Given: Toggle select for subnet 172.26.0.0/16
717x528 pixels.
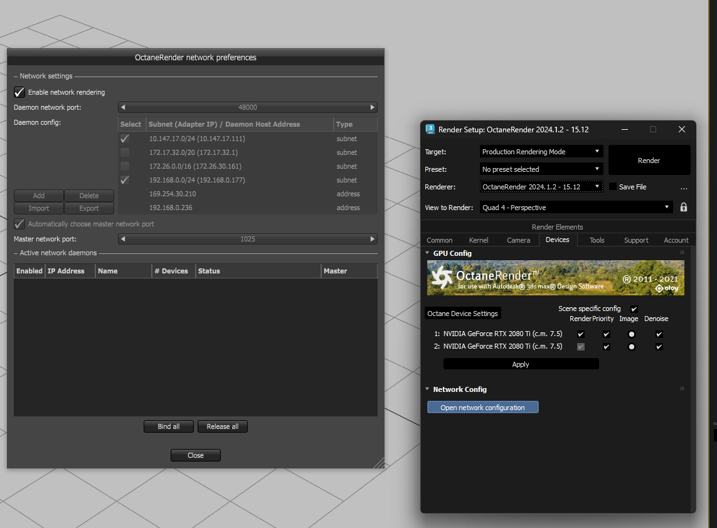Looking at the screenshot, I should tap(124, 166).
